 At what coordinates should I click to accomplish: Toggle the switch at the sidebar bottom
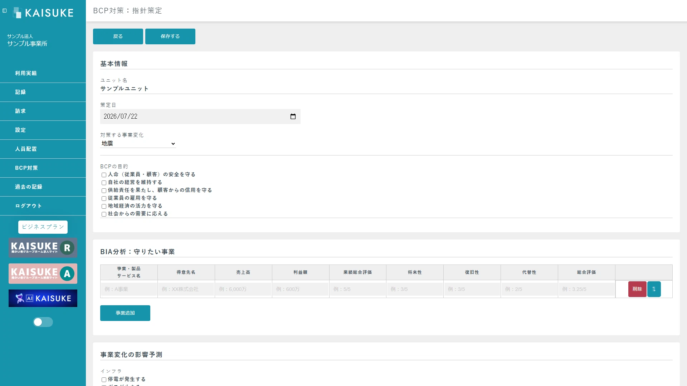[43, 322]
